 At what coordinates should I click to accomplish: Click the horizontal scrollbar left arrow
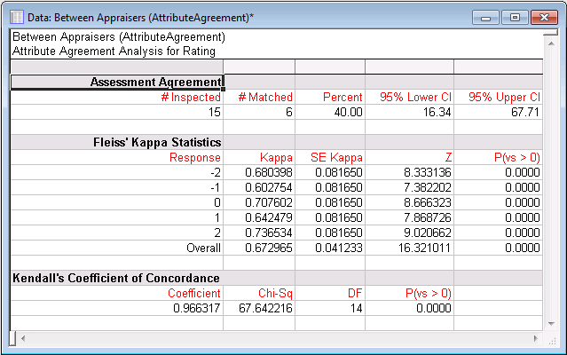(23, 339)
